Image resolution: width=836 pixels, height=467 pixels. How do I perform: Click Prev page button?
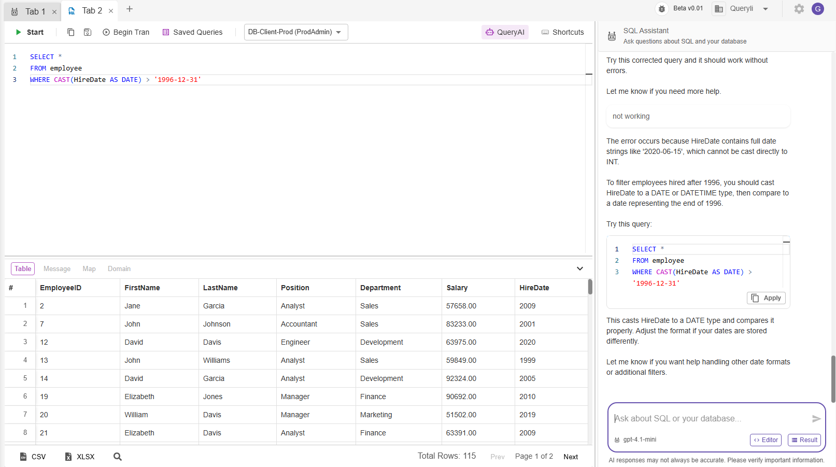click(x=498, y=457)
